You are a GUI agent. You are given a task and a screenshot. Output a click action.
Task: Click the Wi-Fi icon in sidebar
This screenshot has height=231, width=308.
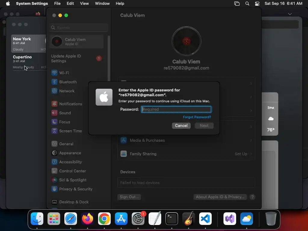point(54,73)
